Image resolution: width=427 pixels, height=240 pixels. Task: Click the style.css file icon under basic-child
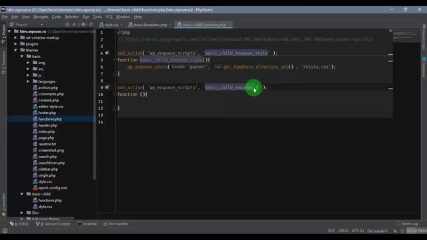click(x=35, y=207)
